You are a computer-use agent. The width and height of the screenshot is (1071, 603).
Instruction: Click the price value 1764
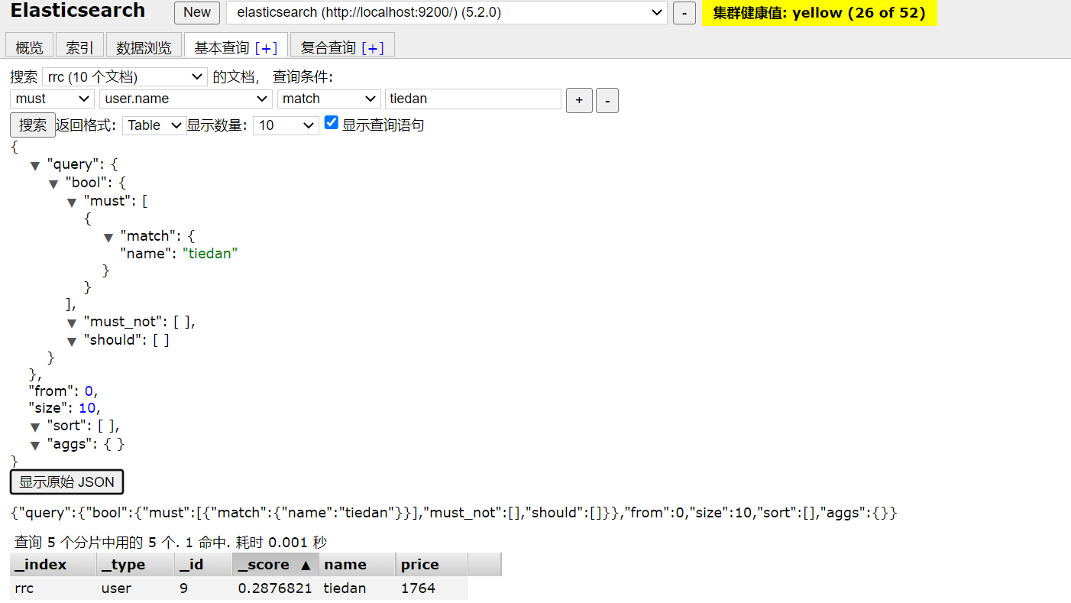[431, 588]
